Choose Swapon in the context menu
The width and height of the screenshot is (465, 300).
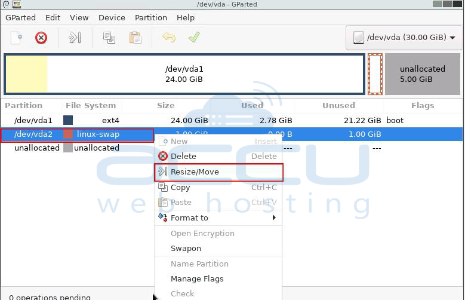pos(218,249)
